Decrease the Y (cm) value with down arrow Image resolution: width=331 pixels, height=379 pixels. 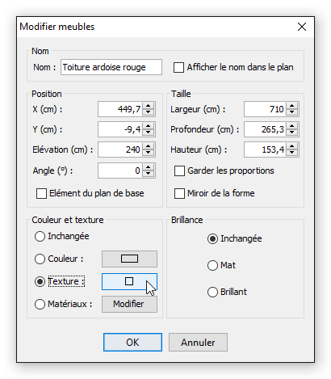[x=148, y=133]
